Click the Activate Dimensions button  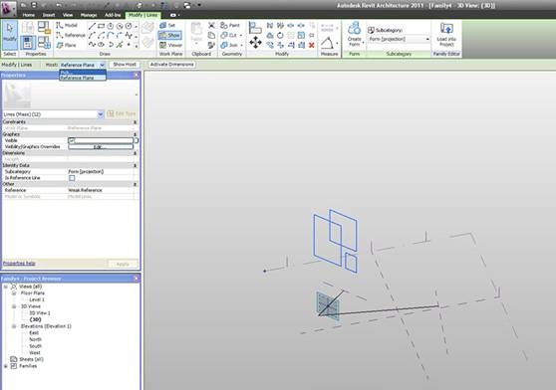172,65
